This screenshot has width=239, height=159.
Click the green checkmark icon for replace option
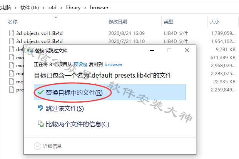coord(40,92)
